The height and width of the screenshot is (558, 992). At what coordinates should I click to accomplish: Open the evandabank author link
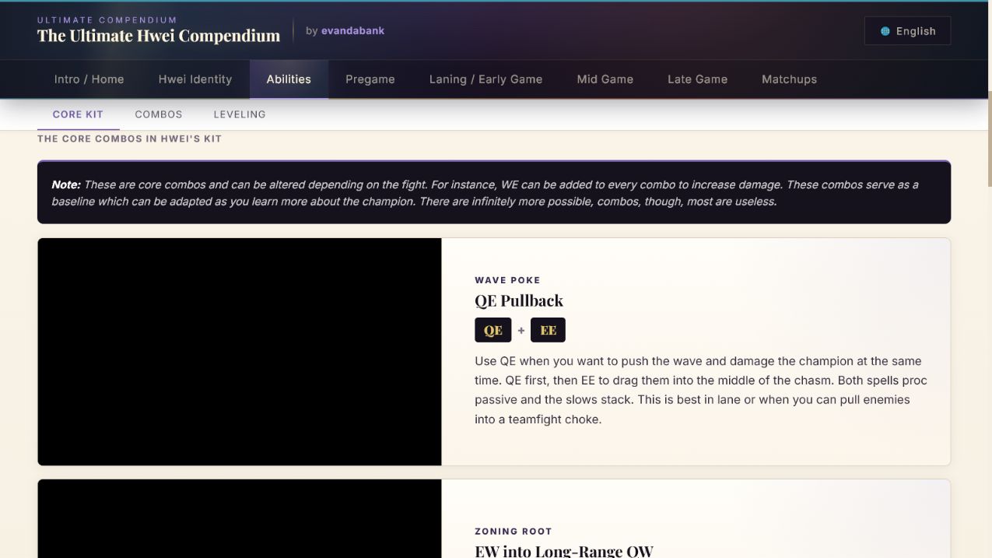click(352, 31)
